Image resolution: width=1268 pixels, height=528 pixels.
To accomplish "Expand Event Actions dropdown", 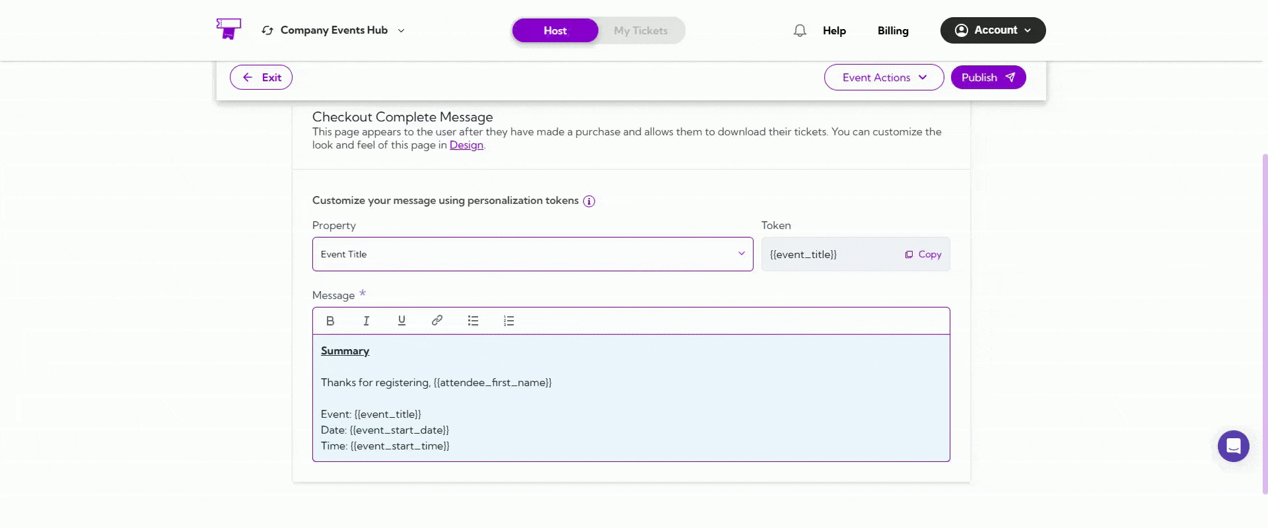I will (884, 77).
